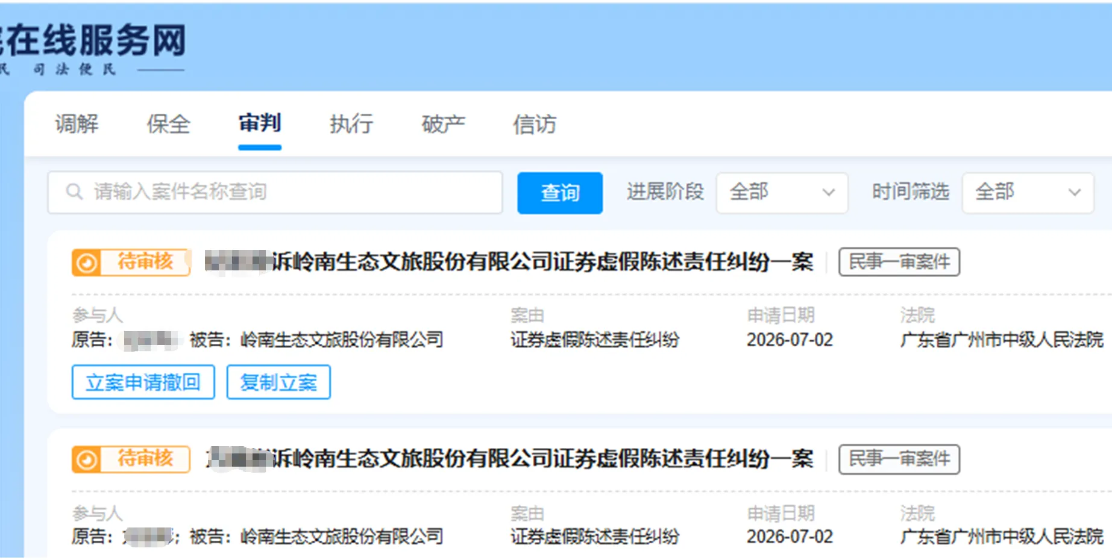This screenshot has height=560, width=1112.
Task: Click the 在线服务网 site logo title
Action: (93, 41)
